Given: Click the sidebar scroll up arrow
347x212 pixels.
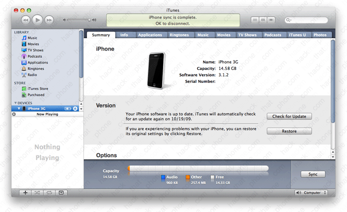Looking at the screenshot, I should [81, 104].
